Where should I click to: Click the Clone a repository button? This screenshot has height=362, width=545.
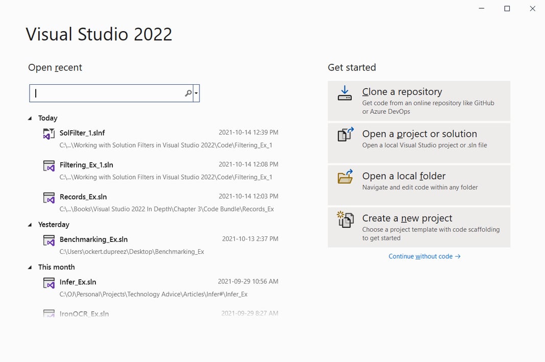[x=418, y=101]
